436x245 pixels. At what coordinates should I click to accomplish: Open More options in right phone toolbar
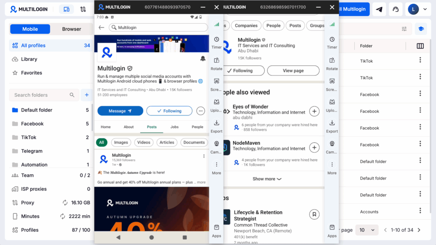(x=332, y=168)
